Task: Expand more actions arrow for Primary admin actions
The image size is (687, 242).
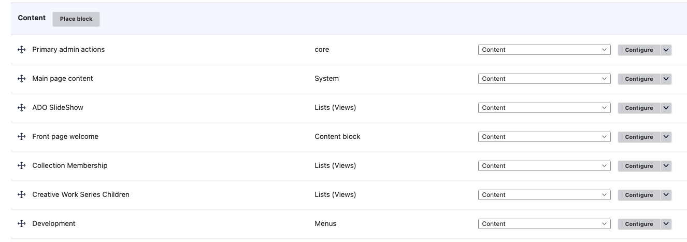Action: click(x=666, y=50)
